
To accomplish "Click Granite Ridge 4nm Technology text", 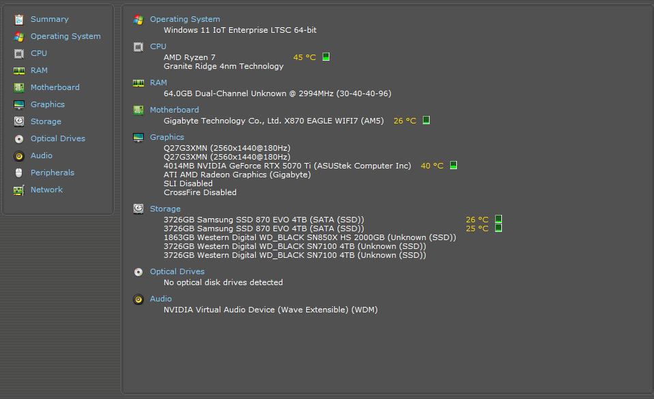I will pyautogui.click(x=224, y=66).
